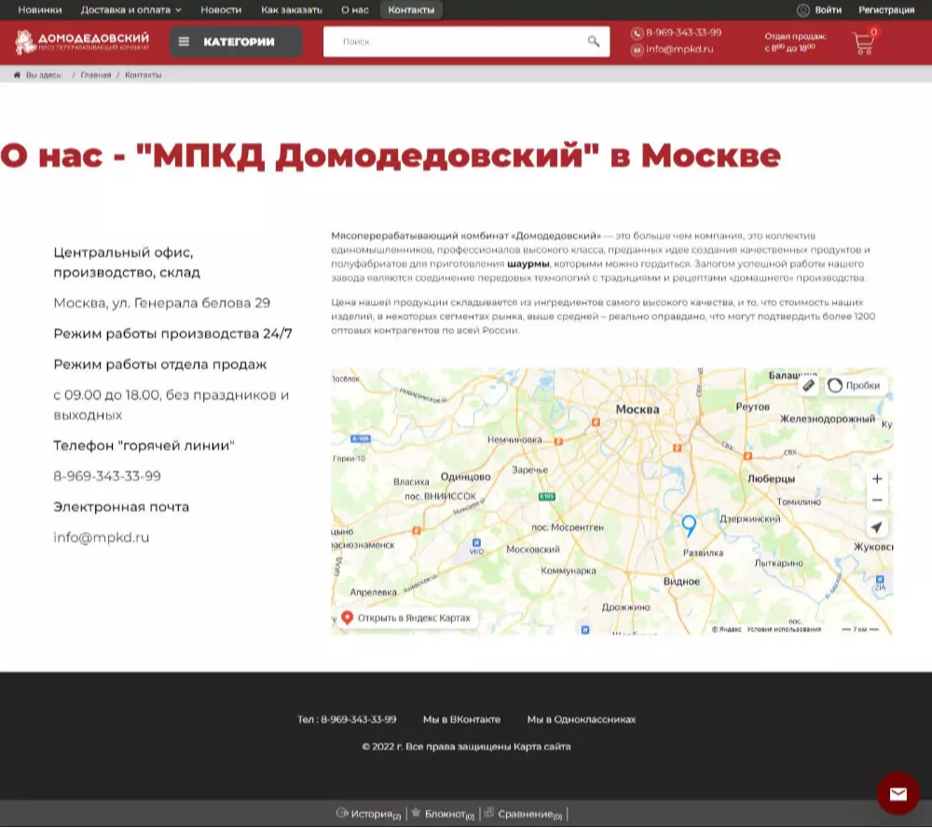Viewport: 932px width, 828px height.
Task: Click Люберцы label on the map
Action: pos(771,479)
